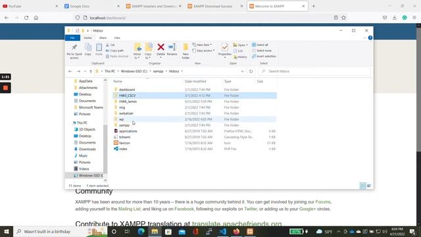Click Paste shortcut in ribbon
Screen dimensions: 421x237
[117, 57]
